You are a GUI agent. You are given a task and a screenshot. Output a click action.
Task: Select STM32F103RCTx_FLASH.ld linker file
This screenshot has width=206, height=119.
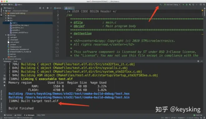pyautogui.click(x=19, y=52)
